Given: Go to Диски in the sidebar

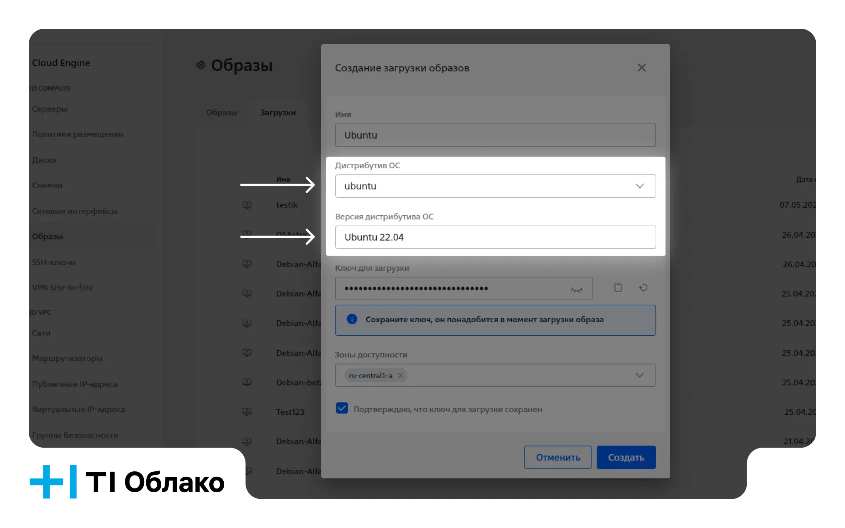Looking at the screenshot, I should coord(44,160).
